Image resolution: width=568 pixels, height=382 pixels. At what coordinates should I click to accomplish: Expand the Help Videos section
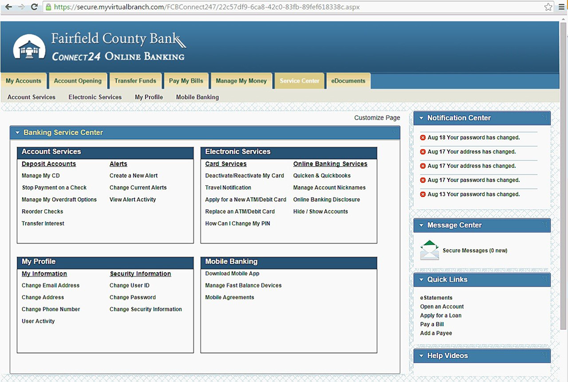pyautogui.click(x=421, y=355)
